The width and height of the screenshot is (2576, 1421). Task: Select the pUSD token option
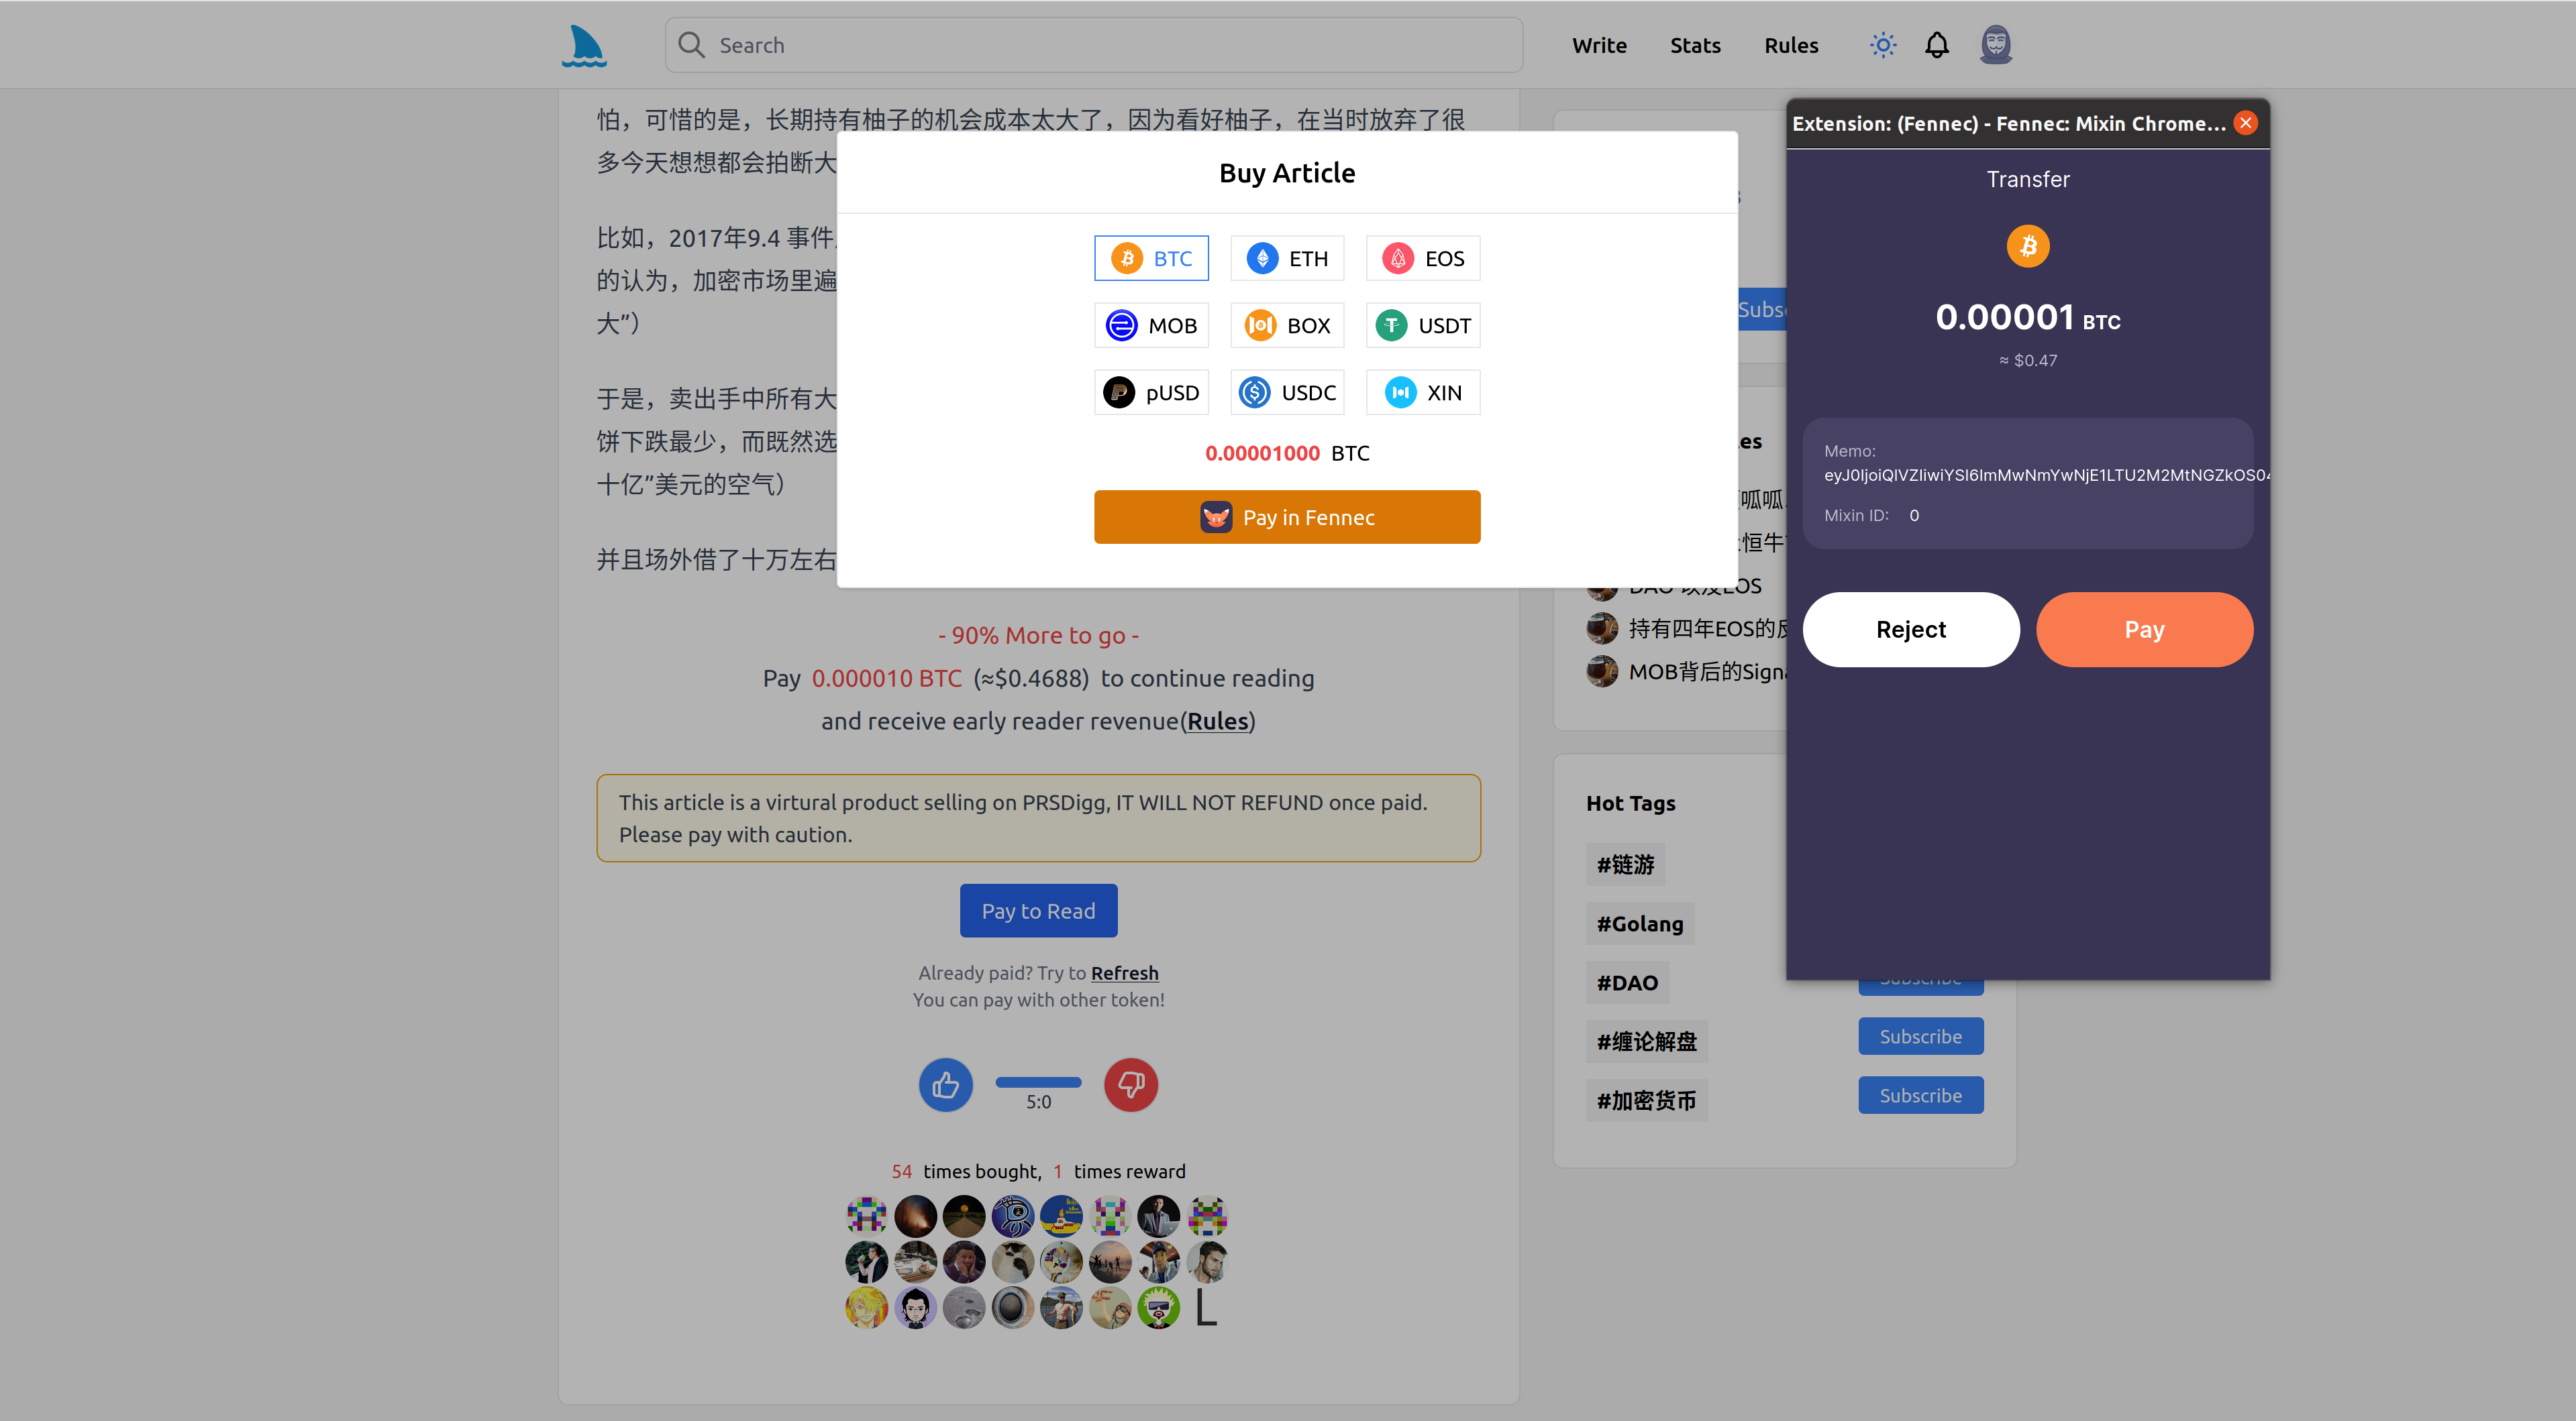(1151, 393)
